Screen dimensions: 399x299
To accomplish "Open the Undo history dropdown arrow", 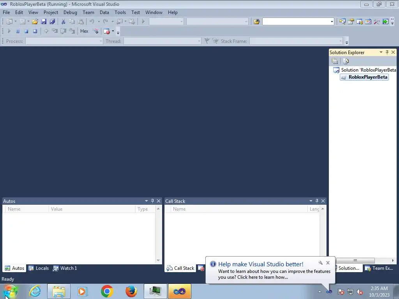I will [99, 22].
